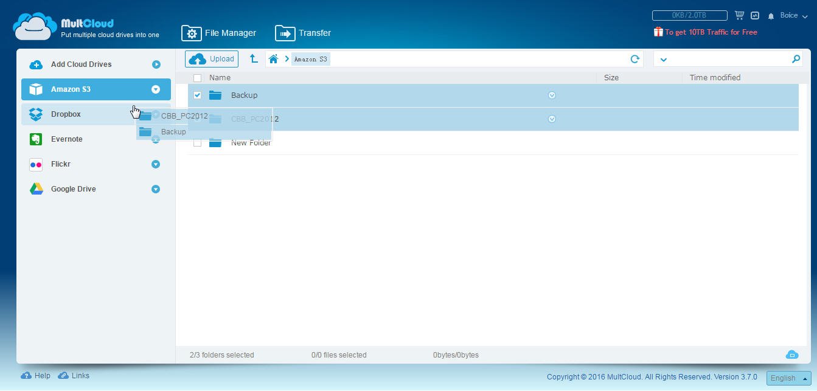The image size is (817, 391).
Task: Go to home root folder
Action: point(274,59)
